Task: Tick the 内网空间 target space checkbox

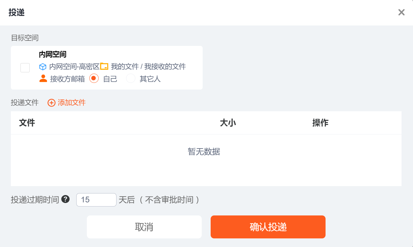Action: (x=25, y=68)
